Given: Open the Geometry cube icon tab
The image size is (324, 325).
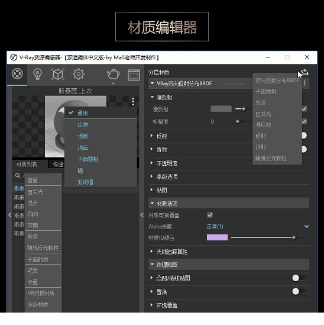Looking at the screenshot, I should tap(58, 74).
